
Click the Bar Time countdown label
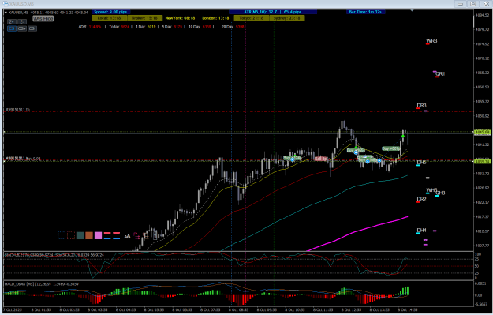365,12
